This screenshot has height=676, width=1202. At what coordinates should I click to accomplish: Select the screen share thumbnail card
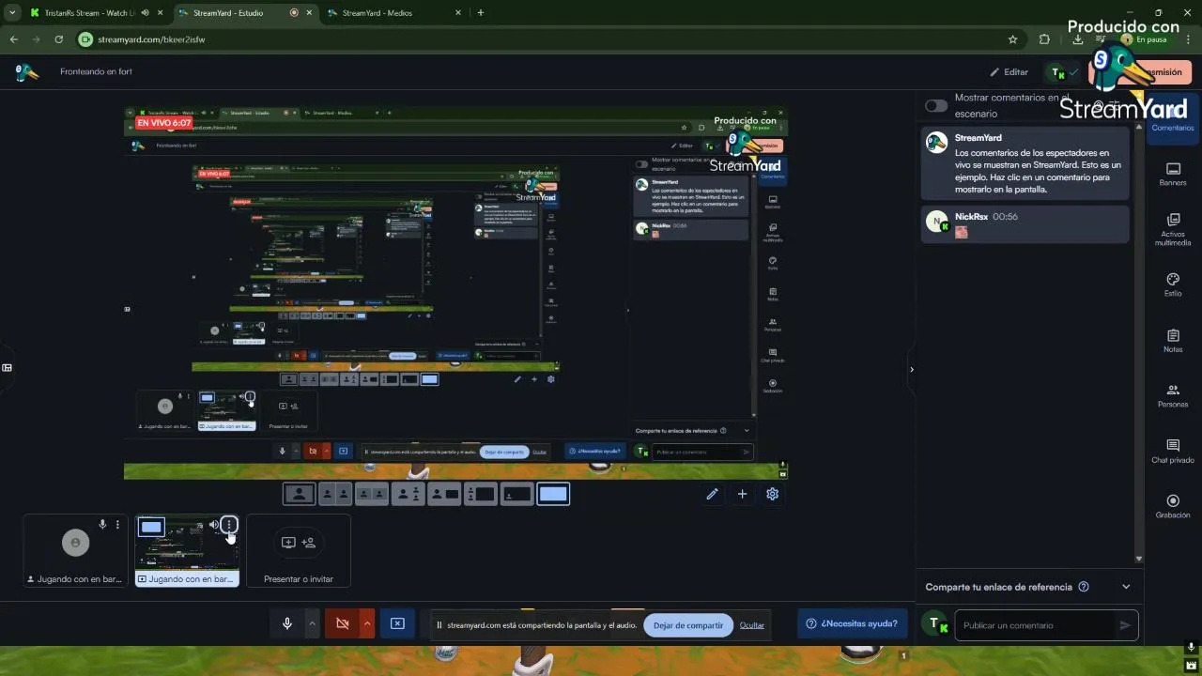pos(187,551)
